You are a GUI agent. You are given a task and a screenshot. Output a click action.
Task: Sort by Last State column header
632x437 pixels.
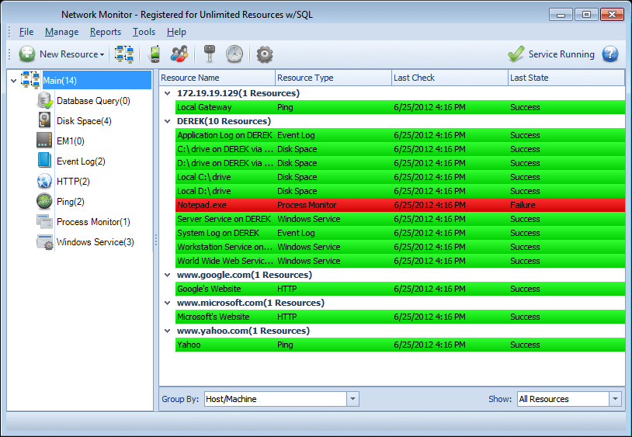(566, 78)
